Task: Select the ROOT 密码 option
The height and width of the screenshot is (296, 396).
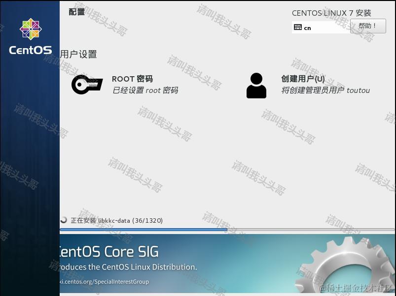Action: (x=132, y=79)
